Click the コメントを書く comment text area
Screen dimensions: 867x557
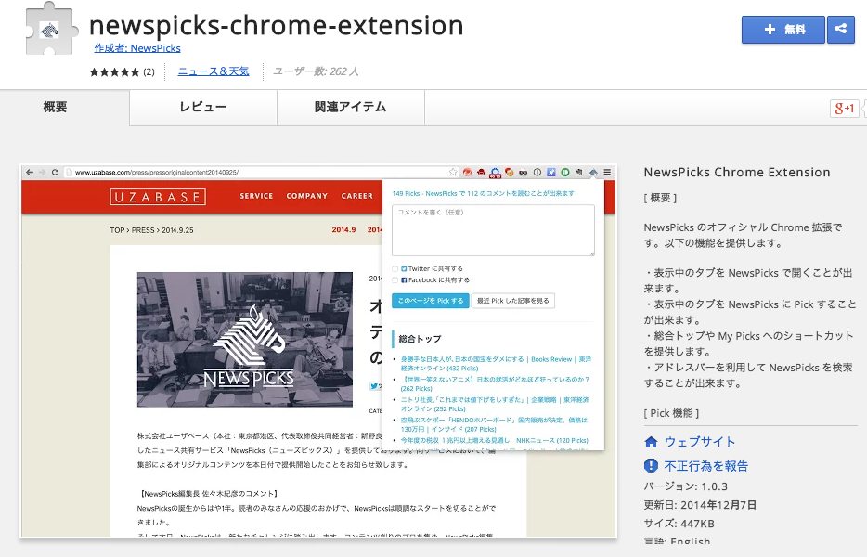point(493,230)
